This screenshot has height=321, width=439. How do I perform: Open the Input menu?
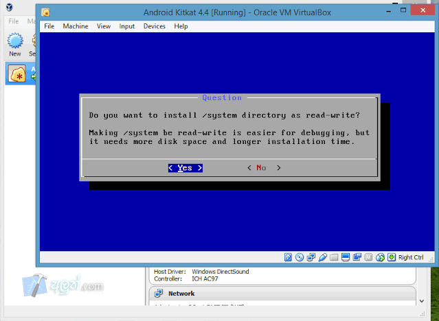point(127,26)
